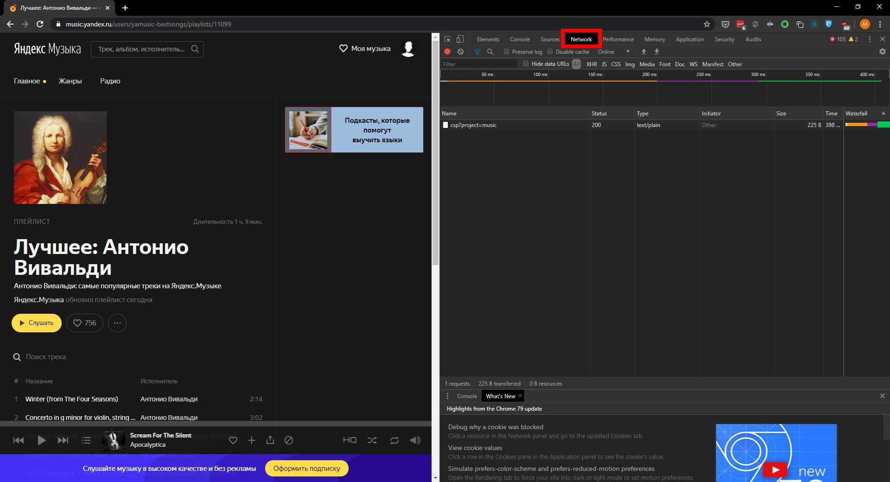
Task: Click the podcasts ad banner thumbnail
Action: click(x=308, y=130)
